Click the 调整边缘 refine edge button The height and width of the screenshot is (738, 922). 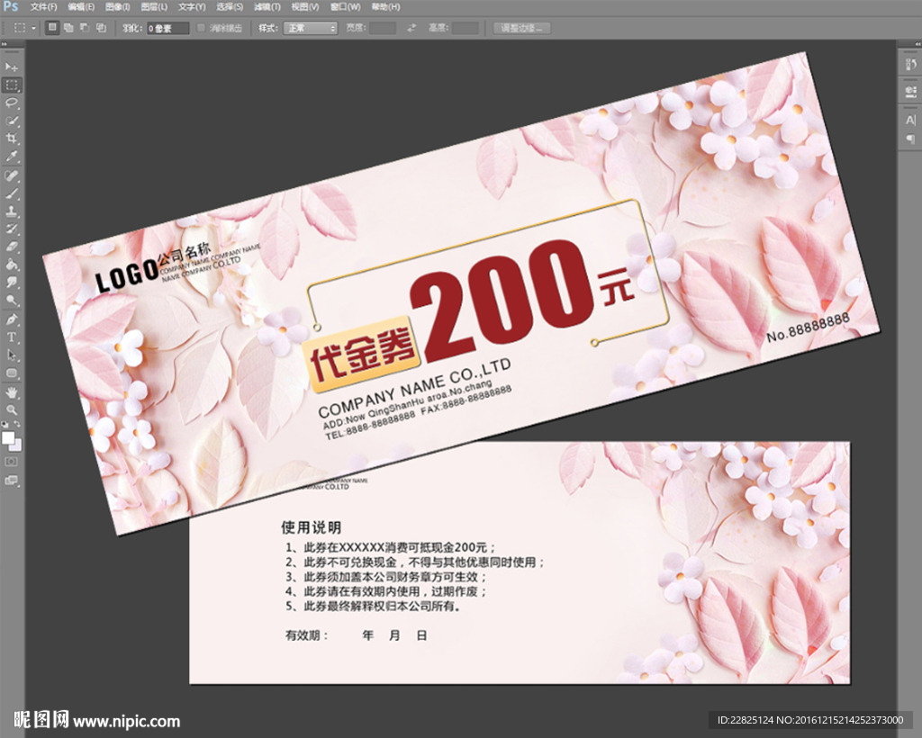(521, 28)
